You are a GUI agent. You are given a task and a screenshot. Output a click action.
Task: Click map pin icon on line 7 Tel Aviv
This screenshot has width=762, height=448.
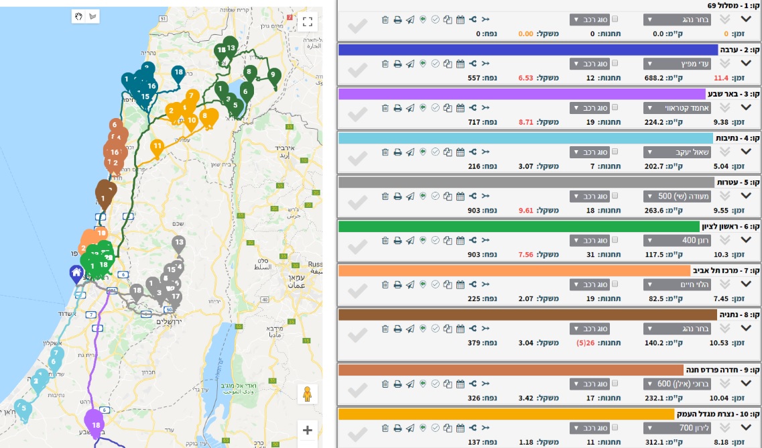coord(423,285)
